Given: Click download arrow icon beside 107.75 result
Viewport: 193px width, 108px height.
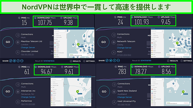Looking at the screenshot, I should 35,18.
